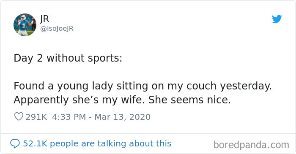Open 'people are talking about this' link

pos(111,144)
